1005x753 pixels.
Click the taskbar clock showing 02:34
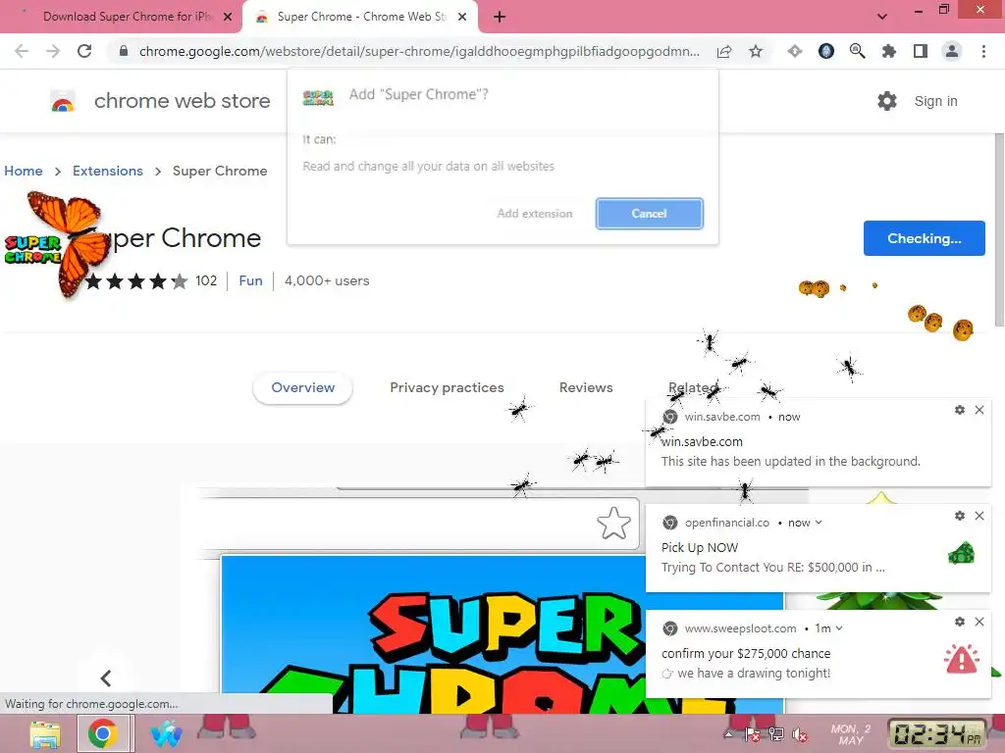tap(936, 733)
